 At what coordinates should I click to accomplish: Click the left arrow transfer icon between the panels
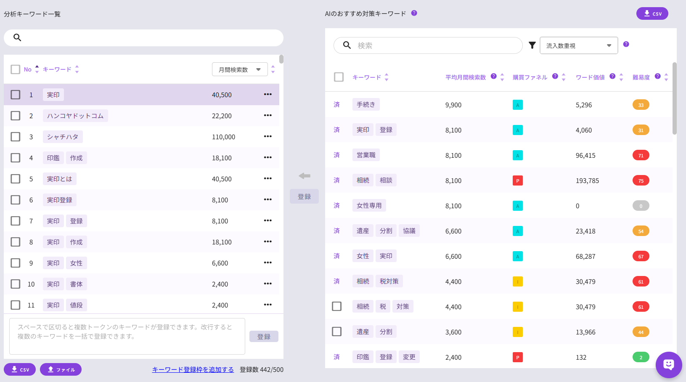[304, 176]
